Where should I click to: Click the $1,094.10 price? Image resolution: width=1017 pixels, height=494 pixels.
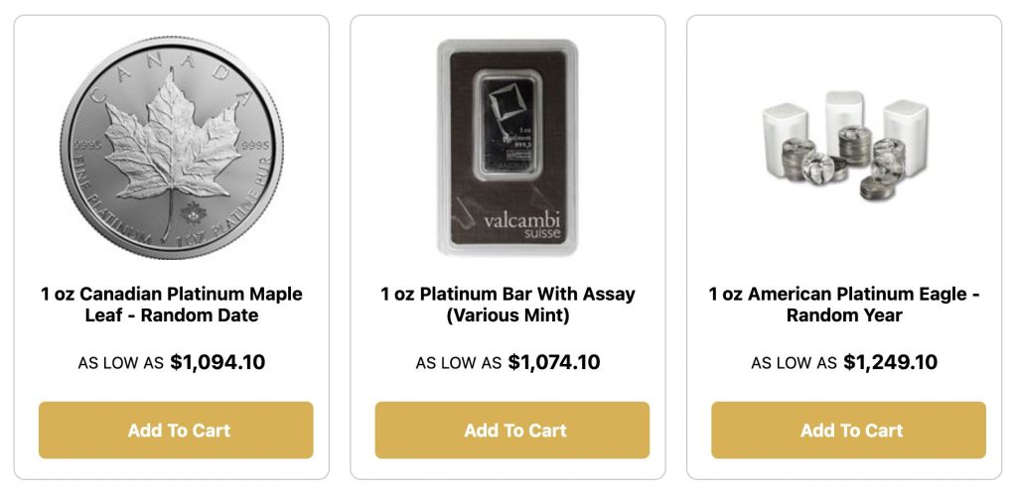click(218, 362)
